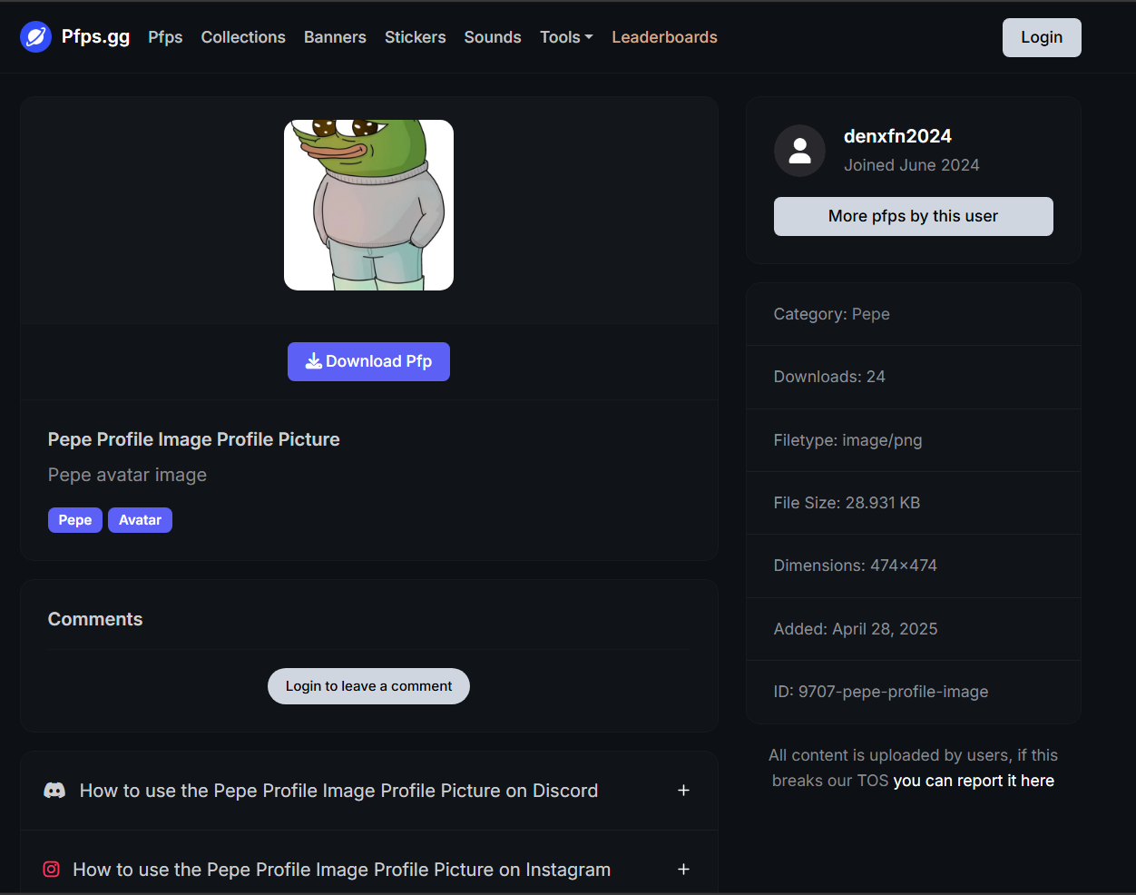Go to Collections in the navbar

243,37
